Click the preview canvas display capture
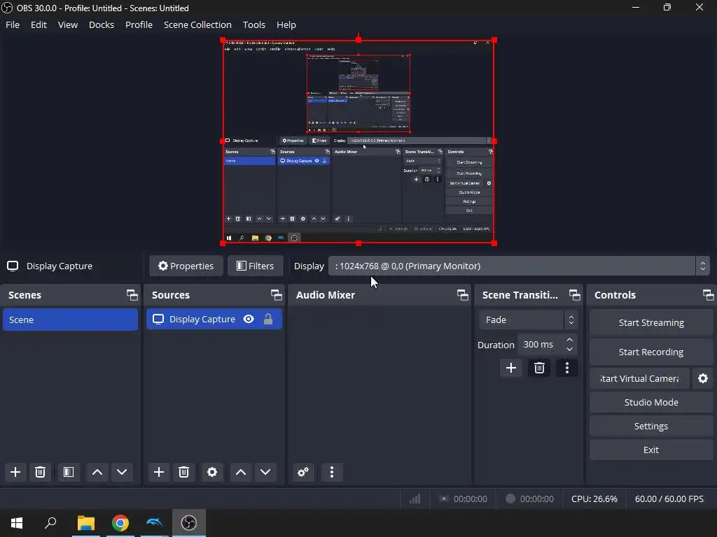The height and width of the screenshot is (537, 717). coord(358,141)
